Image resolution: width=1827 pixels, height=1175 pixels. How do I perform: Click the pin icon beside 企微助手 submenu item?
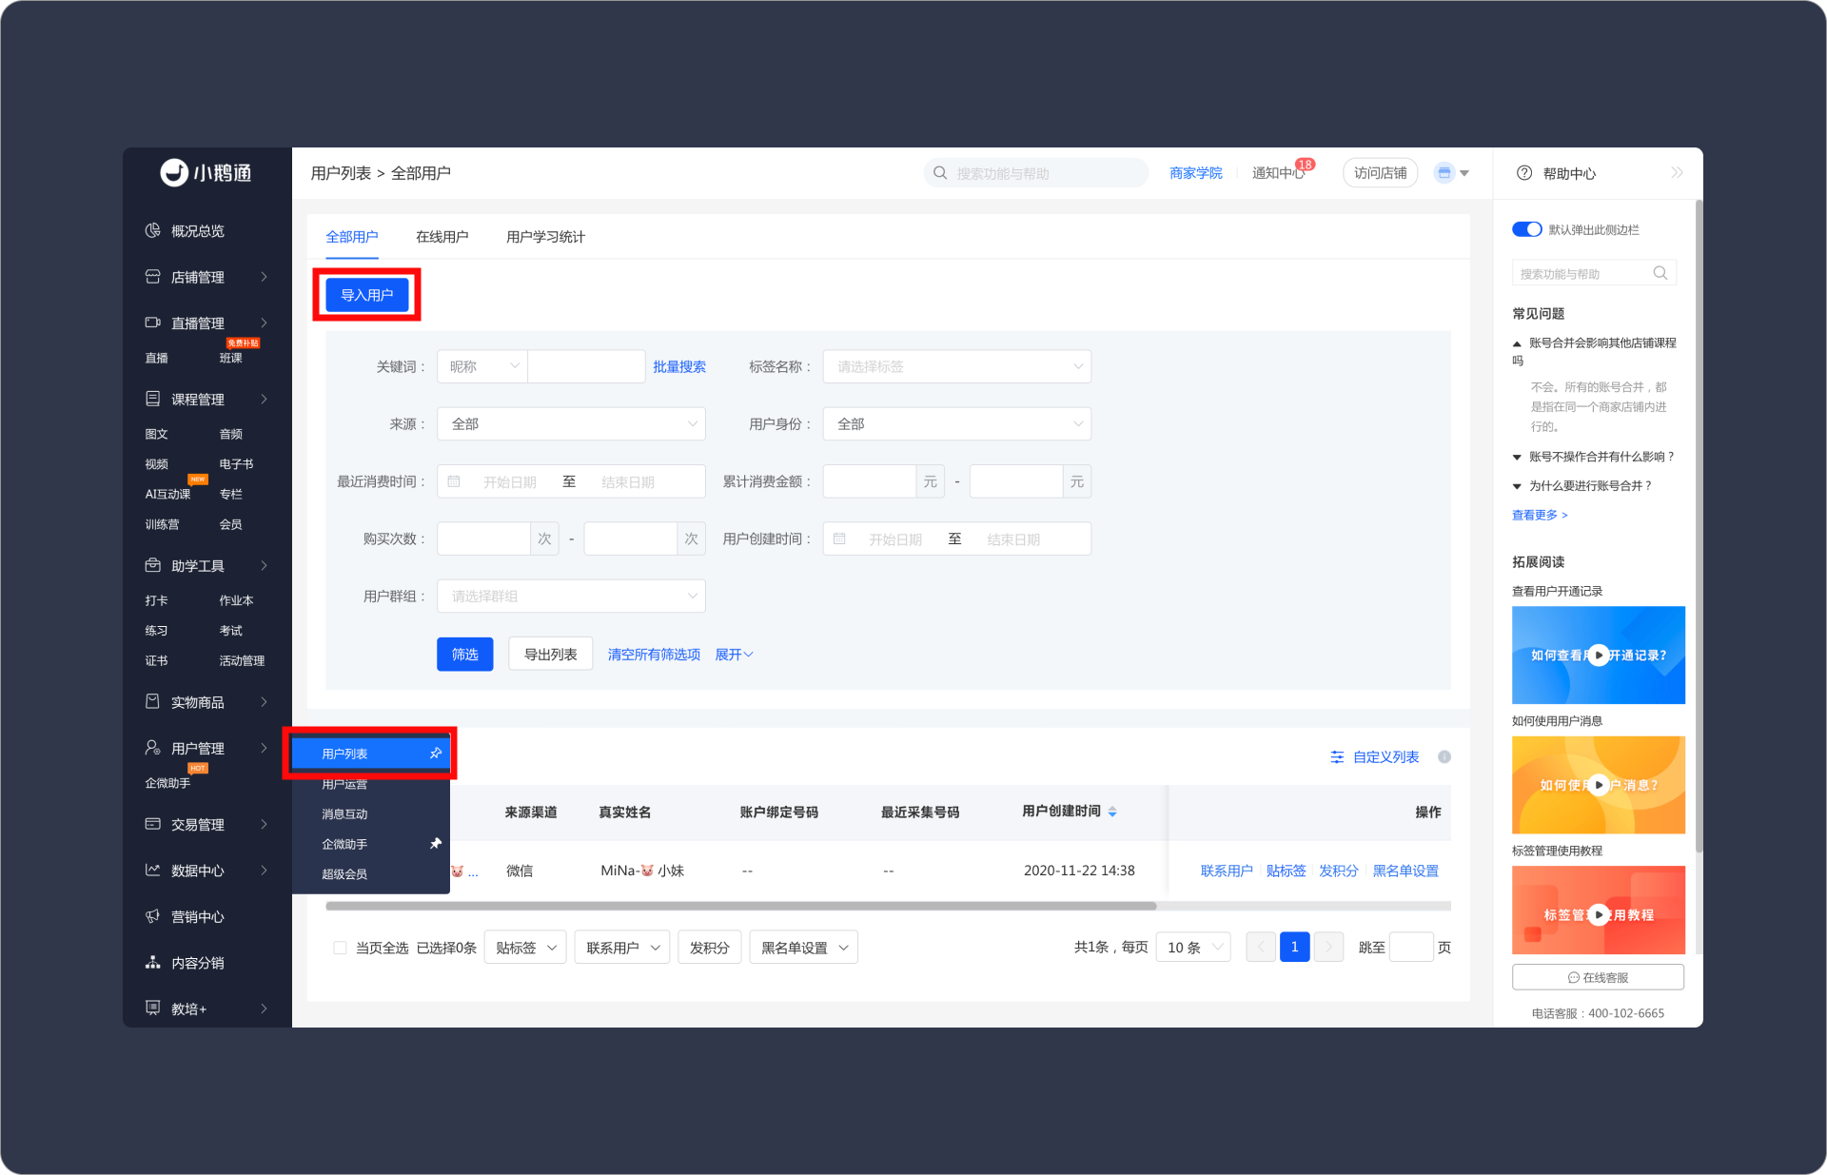(x=436, y=844)
